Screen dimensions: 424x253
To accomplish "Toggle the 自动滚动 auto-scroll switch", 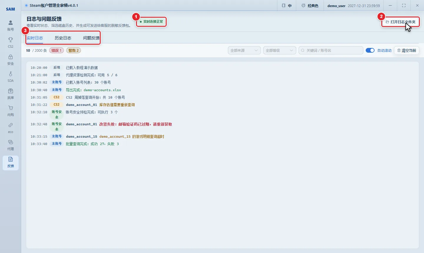I will click(x=370, y=50).
